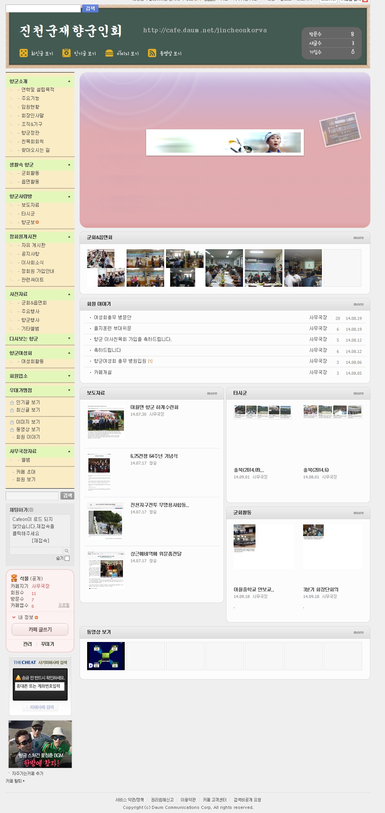Open the 읍면활동 menu item
Viewport: 385px width, 813px height.
coord(30,182)
